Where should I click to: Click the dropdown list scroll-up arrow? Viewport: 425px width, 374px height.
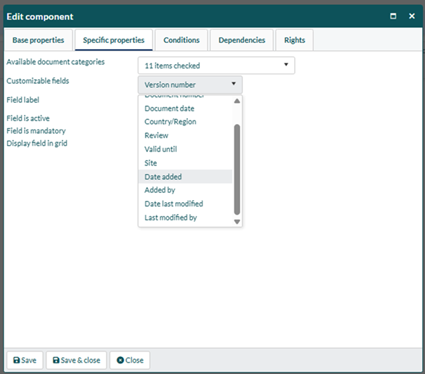237,101
